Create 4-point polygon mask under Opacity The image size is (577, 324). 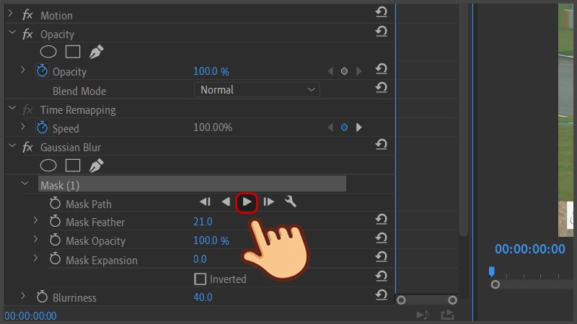pos(73,52)
